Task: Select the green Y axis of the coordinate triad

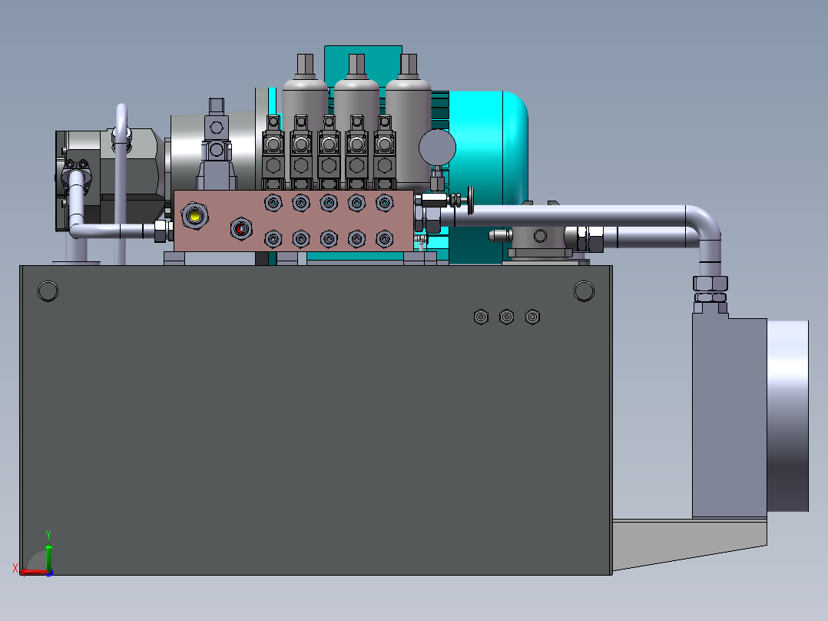Action: click(48, 556)
